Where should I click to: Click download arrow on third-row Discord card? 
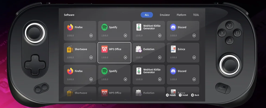[x=194, y=79]
